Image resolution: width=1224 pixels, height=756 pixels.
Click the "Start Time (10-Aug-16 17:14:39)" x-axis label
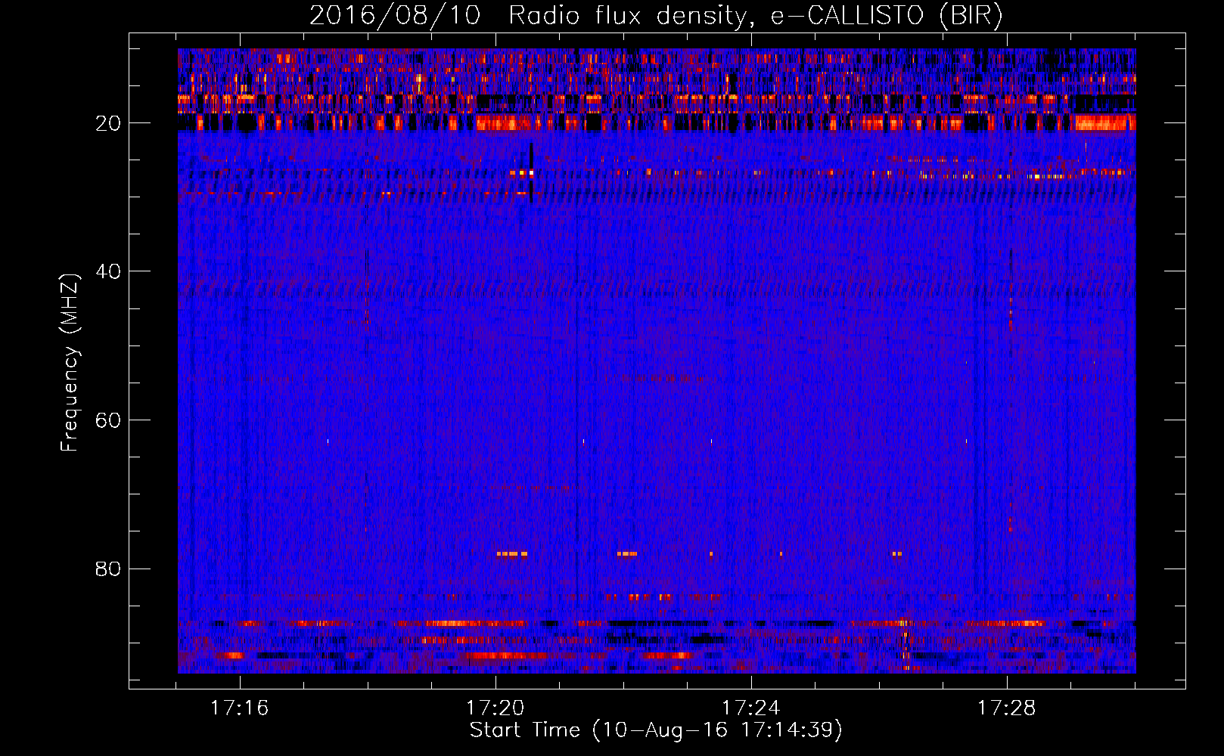(x=656, y=730)
